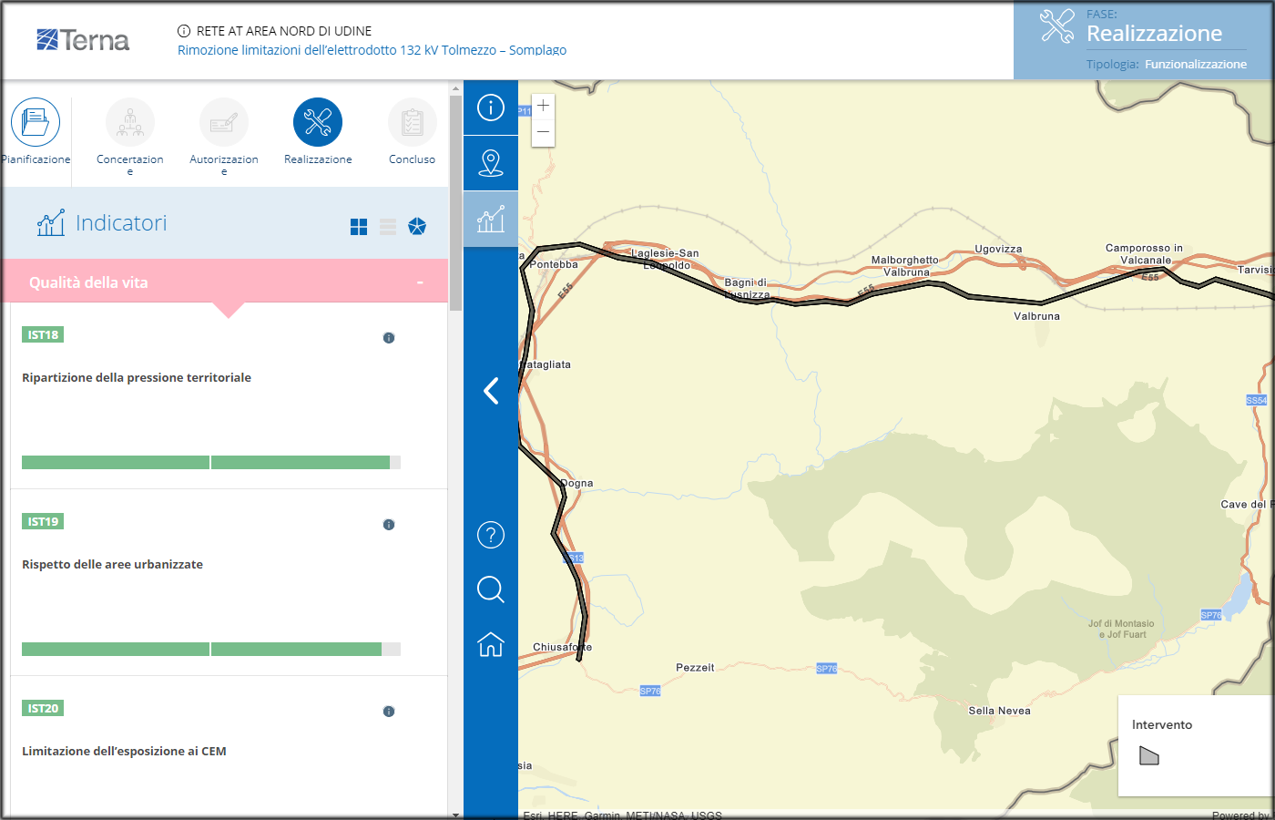Viewport: 1275px width, 820px height.
Task: Click RETE AT AREA NORD DI UDINE title
Action: pyautogui.click(x=284, y=31)
